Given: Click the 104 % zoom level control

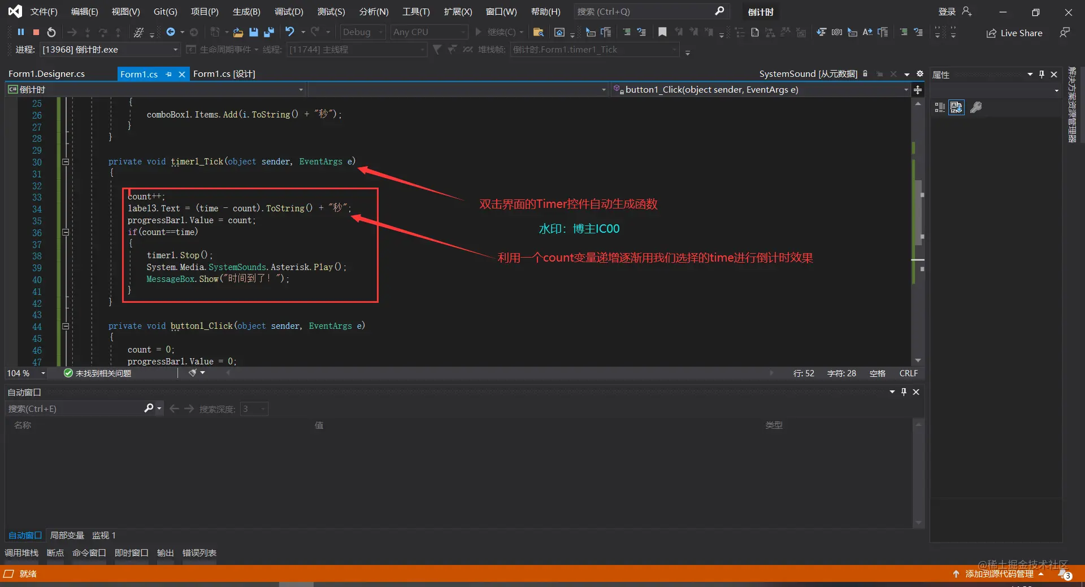Looking at the screenshot, I should (26, 373).
